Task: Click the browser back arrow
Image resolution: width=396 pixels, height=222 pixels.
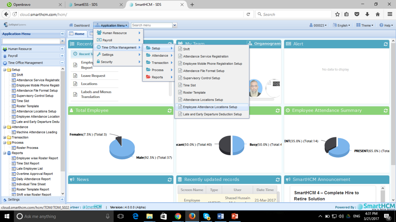Action: click(x=6, y=14)
